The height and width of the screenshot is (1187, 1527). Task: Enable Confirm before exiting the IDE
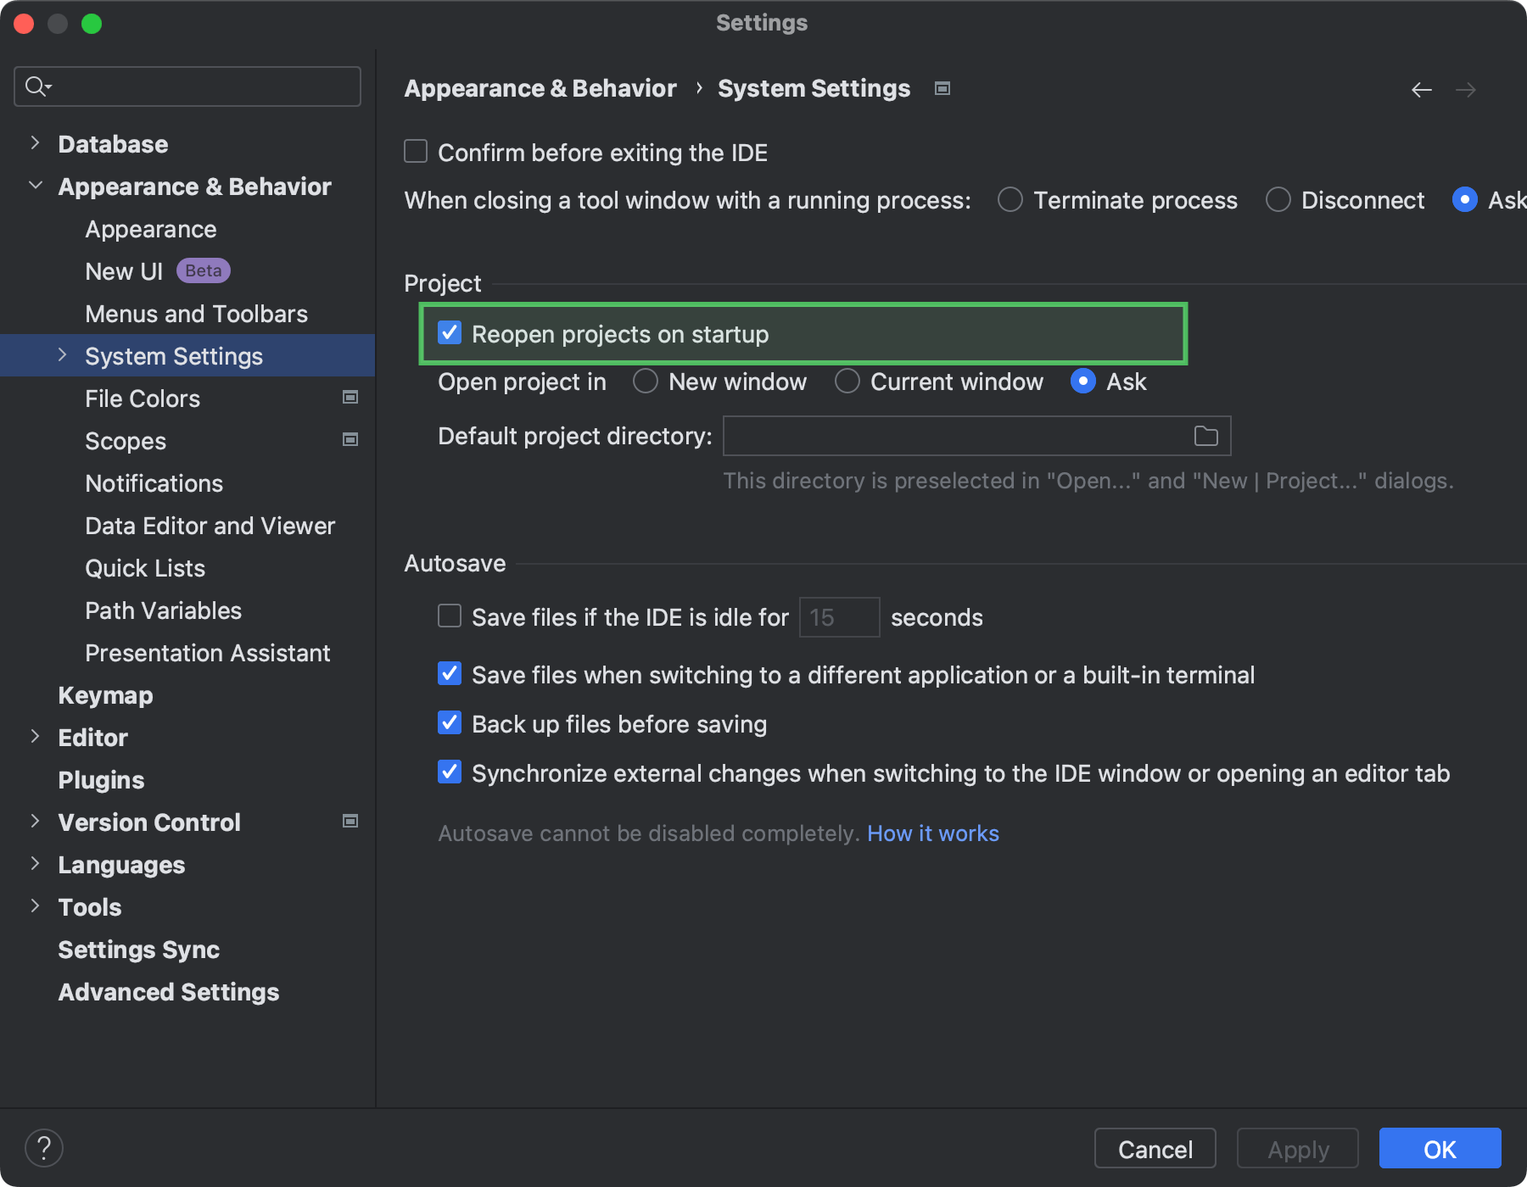(x=415, y=151)
